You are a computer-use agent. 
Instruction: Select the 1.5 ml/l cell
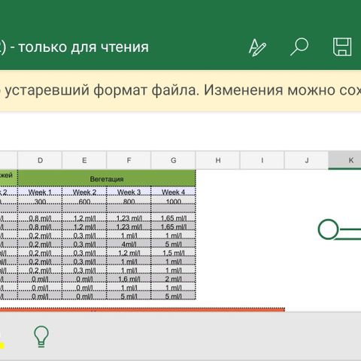(x=173, y=253)
